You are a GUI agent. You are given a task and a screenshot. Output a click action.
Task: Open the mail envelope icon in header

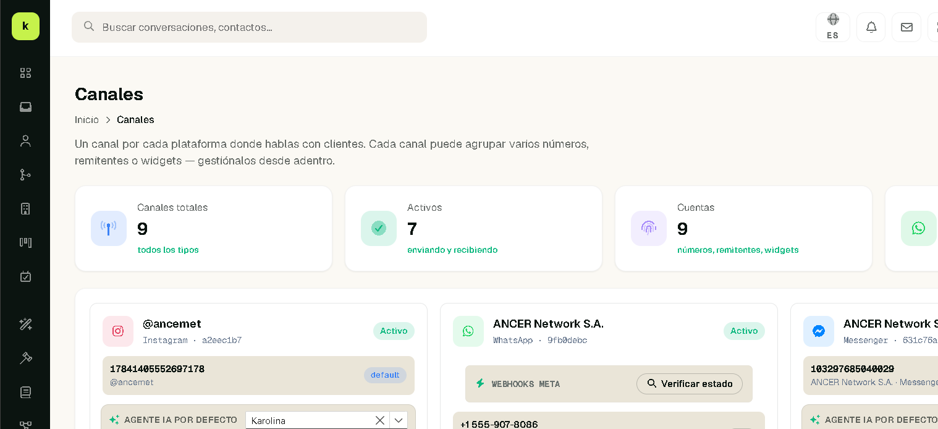906,27
